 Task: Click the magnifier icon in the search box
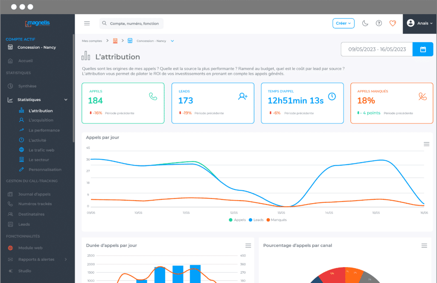[104, 23]
